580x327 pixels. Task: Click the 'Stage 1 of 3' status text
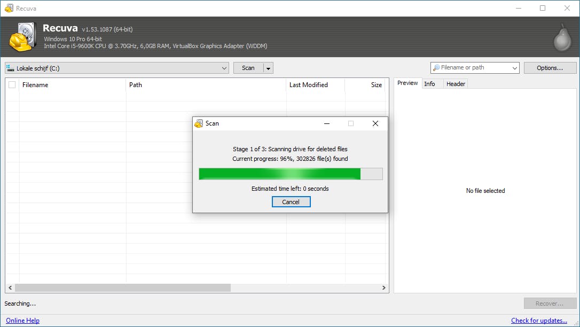(290, 149)
